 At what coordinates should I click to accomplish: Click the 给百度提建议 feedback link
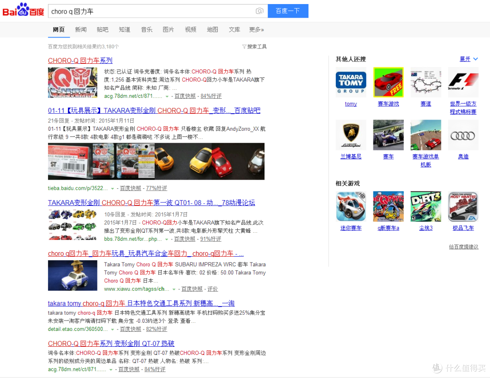[464, 247]
